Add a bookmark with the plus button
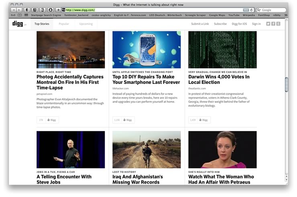The height and width of the screenshot is (197, 297). tap(58, 10)
